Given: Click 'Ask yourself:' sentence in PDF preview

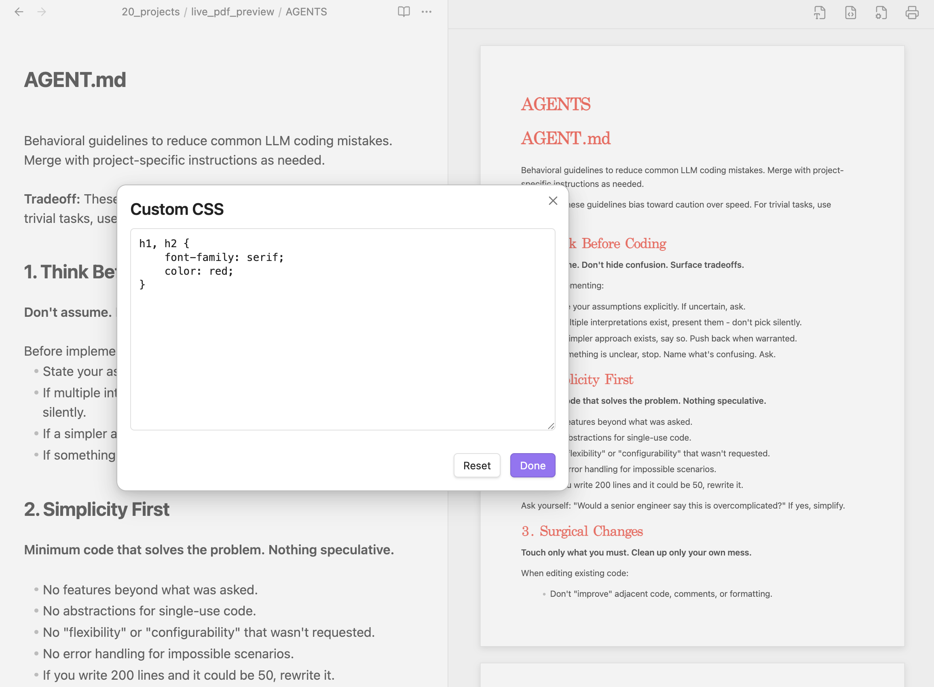Looking at the screenshot, I should tap(683, 505).
